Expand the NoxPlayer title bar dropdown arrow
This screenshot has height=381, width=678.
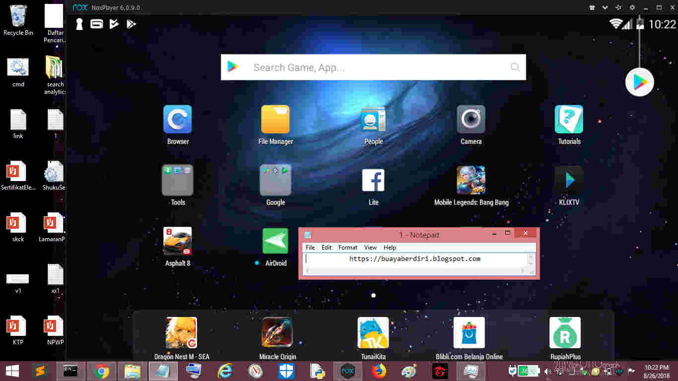click(x=605, y=7)
